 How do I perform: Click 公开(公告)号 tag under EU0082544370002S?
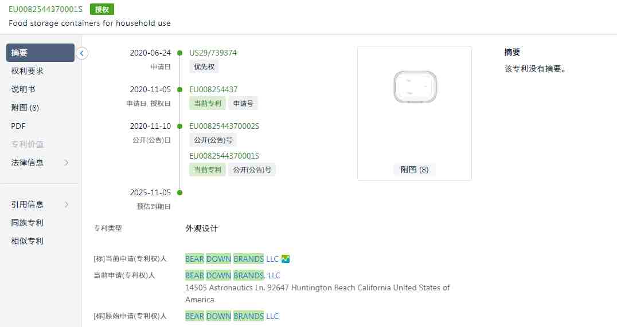(x=213, y=140)
